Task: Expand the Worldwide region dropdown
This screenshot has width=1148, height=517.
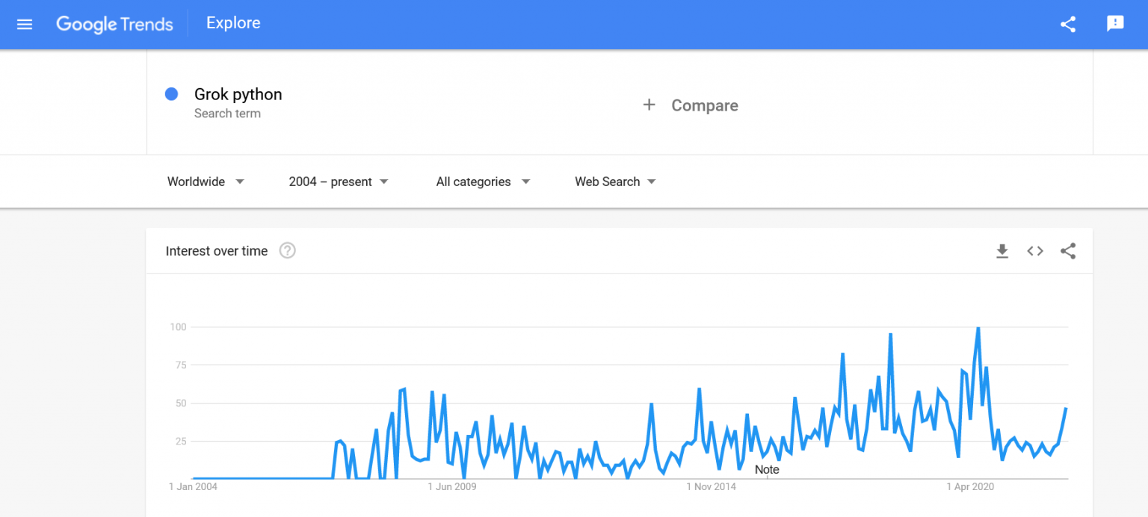Action: pyautogui.click(x=206, y=182)
